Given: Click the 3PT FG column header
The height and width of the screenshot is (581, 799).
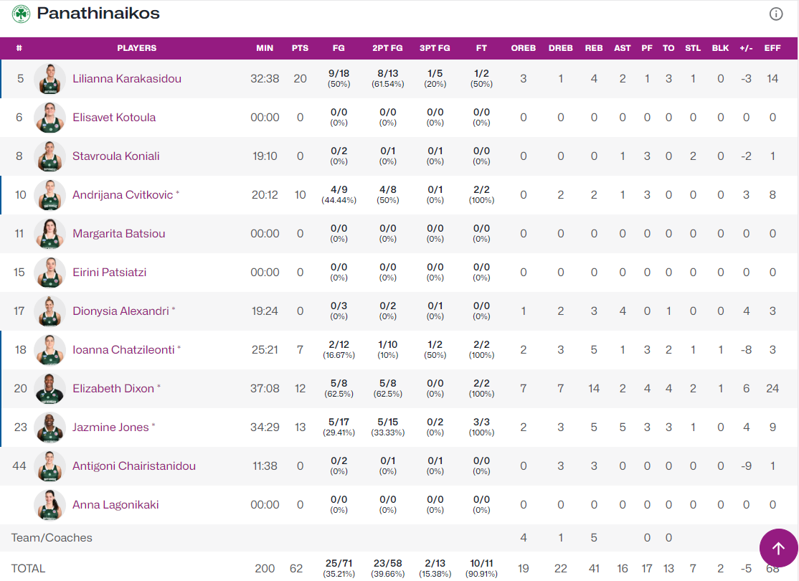Looking at the screenshot, I should pyautogui.click(x=435, y=48).
